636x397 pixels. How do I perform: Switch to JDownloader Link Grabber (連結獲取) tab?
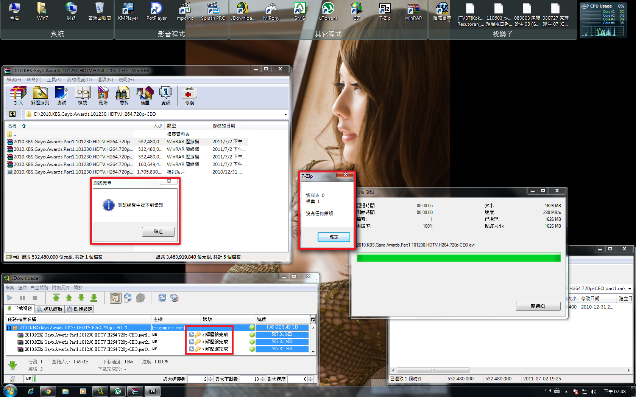pyautogui.click(x=50, y=309)
